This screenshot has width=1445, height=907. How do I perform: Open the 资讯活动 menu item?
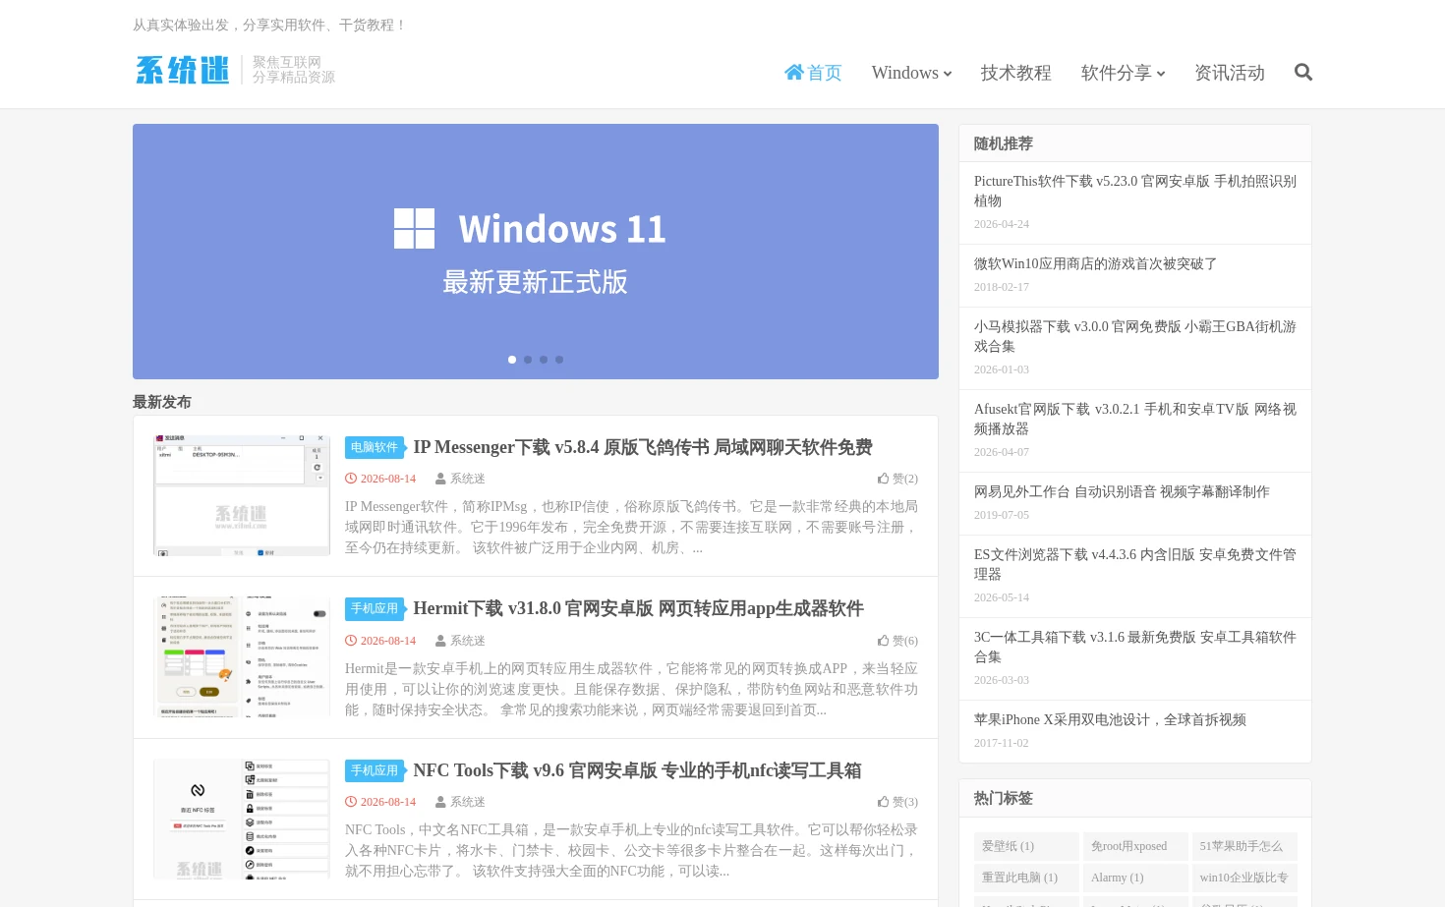point(1229,73)
